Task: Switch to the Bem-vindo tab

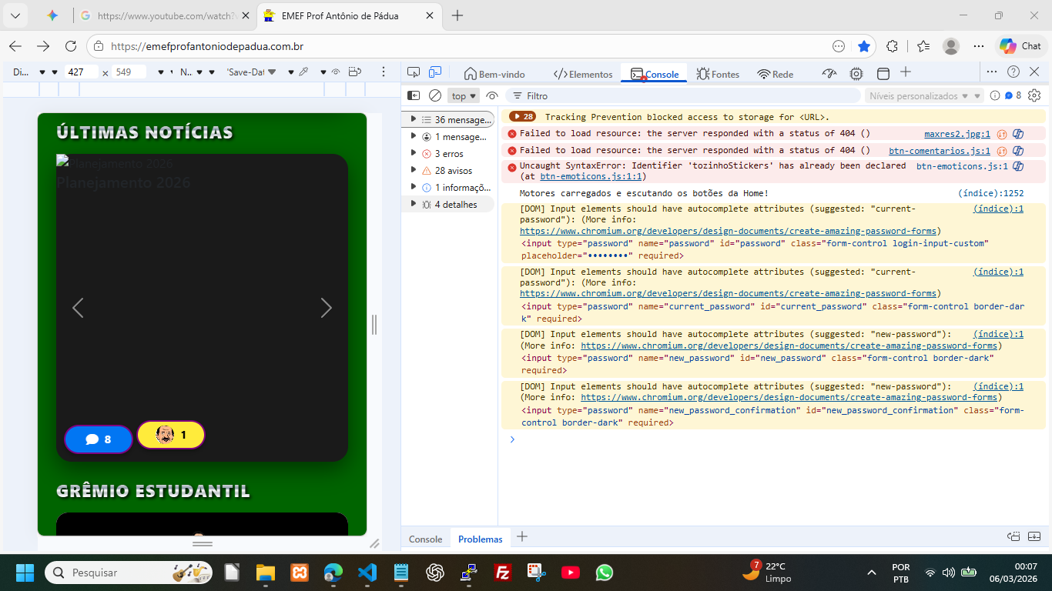Action: [494, 74]
